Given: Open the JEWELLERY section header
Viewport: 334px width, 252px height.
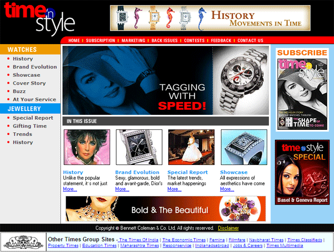Looking at the screenshot, I should (x=30, y=109).
